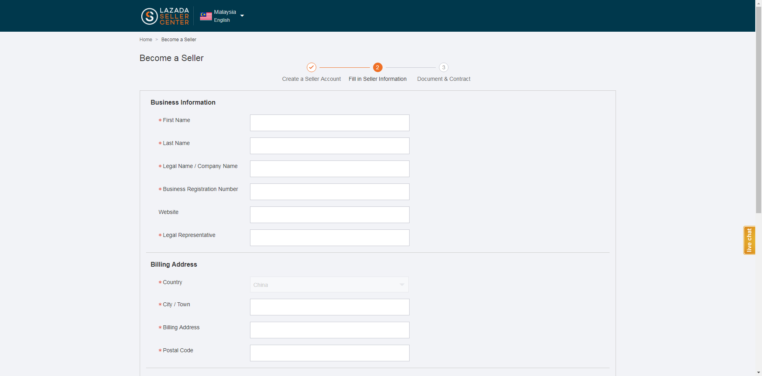This screenshot has width=762, height=376.
Task: Focus the Legal Representative input field
Action: point(330,238)
